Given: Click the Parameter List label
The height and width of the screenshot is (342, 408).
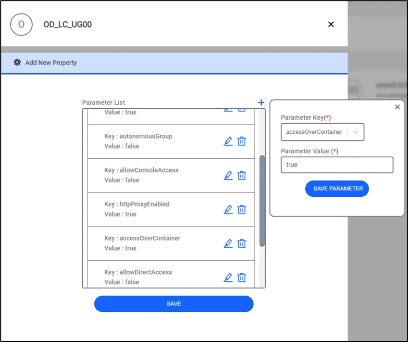Looking at the screenshot, I should coord(103,102).
